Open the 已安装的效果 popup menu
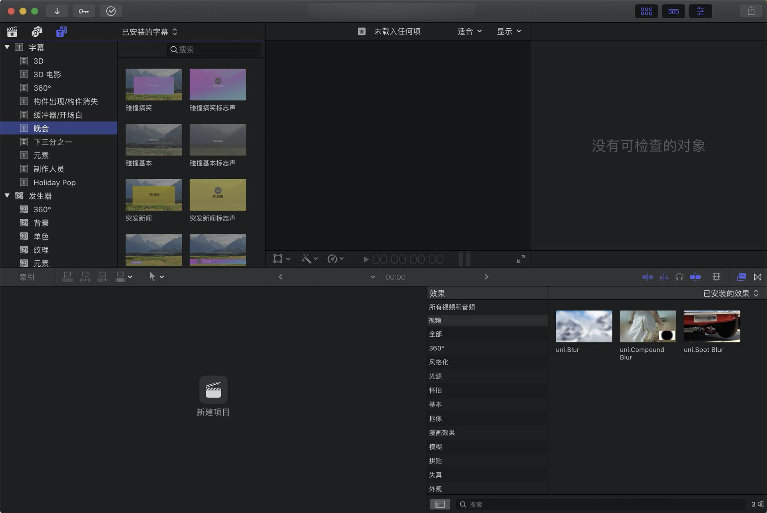Image resolution: width=767 pixels, height=513 pixels. point(730,293)
